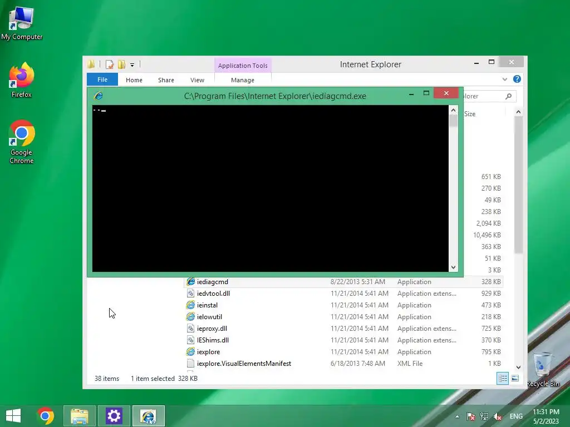Viewport: 570px width, 427px height.
Task: Click the black console output area
Action: point(270,188)
